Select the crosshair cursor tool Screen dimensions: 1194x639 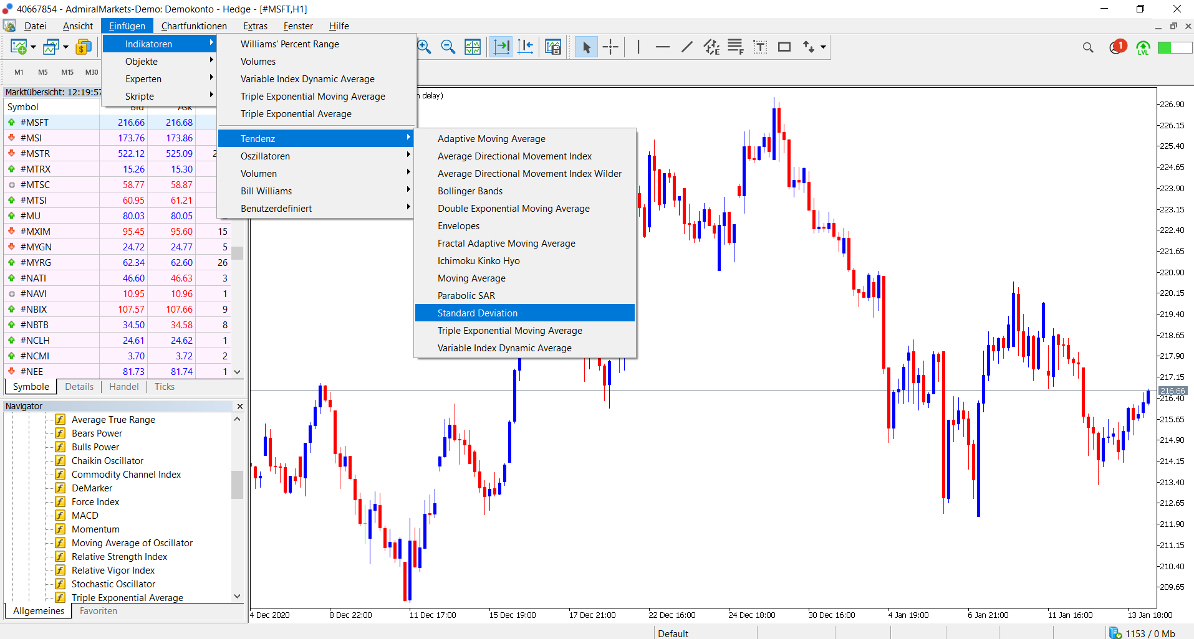tap(610, 47)
